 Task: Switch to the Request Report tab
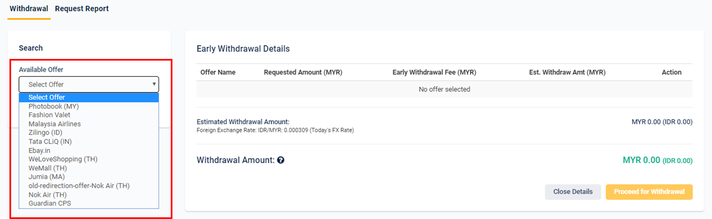pyautogui.click(x=82, y=9)
